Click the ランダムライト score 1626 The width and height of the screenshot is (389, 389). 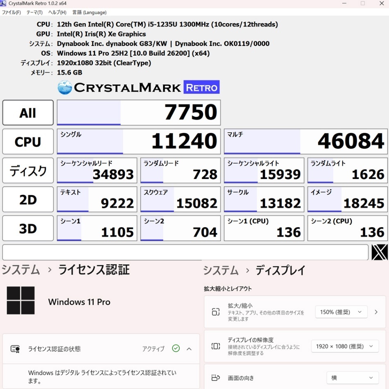tap(347, 170)
